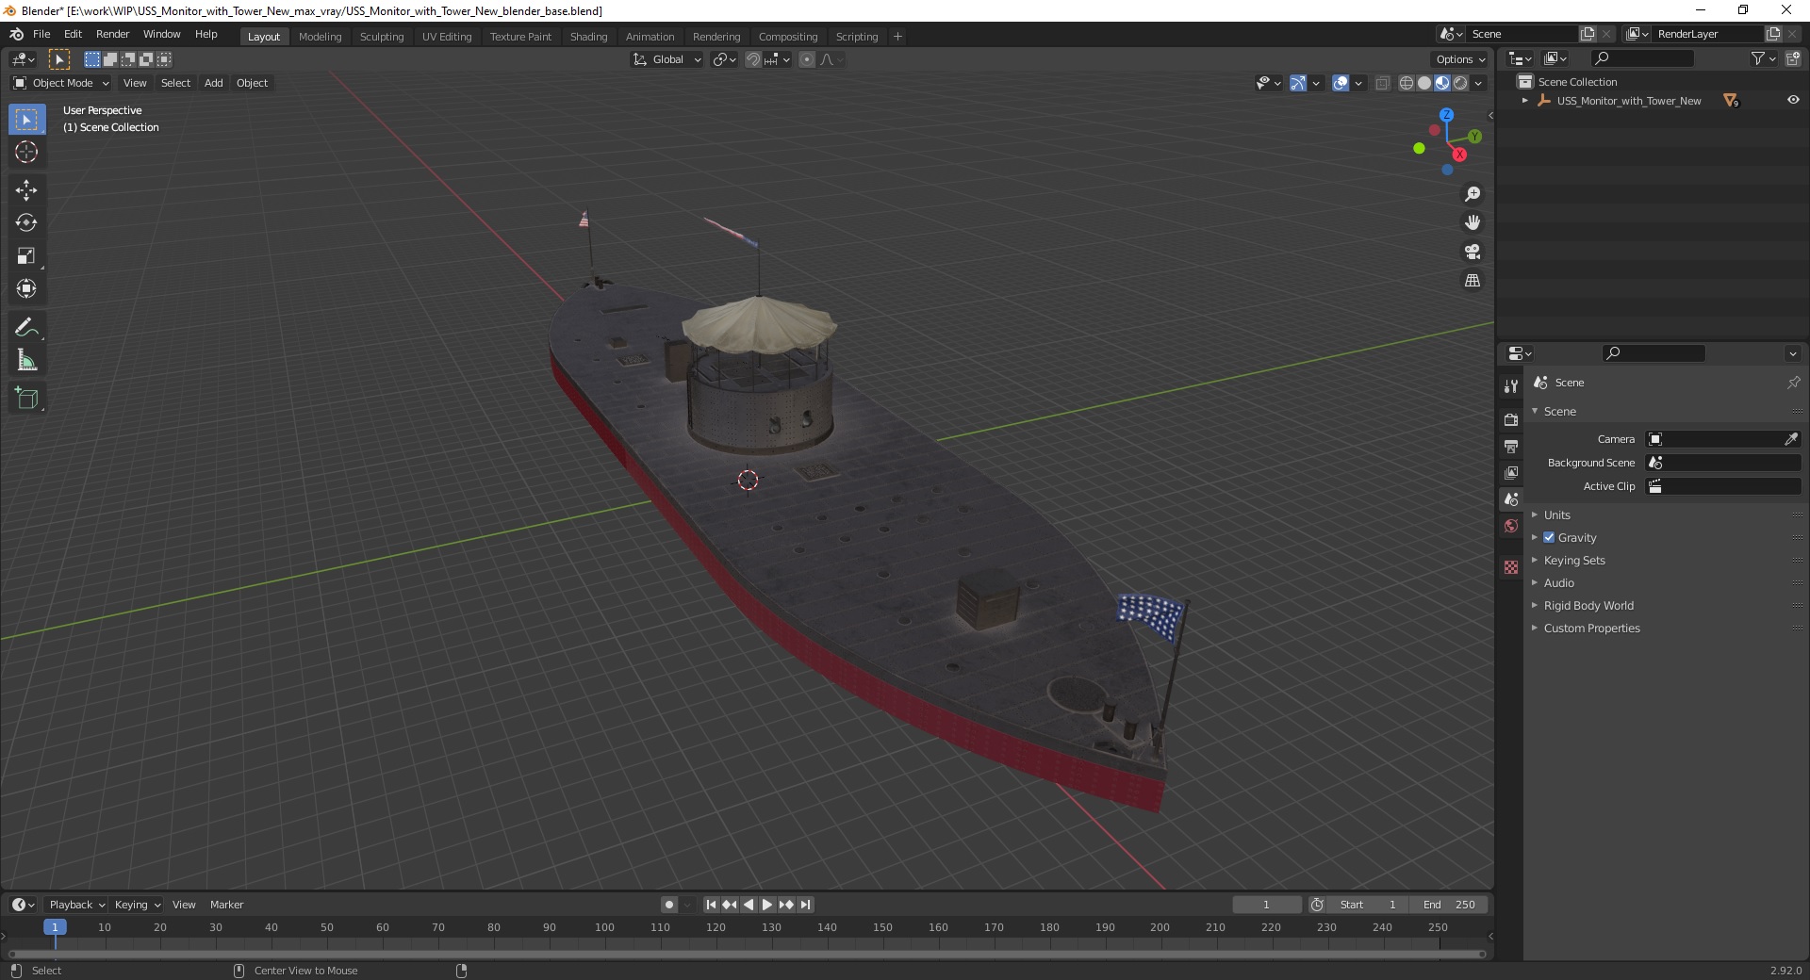
Task: Click the End frame 250 field
Action: click(x=1449, y=905)
